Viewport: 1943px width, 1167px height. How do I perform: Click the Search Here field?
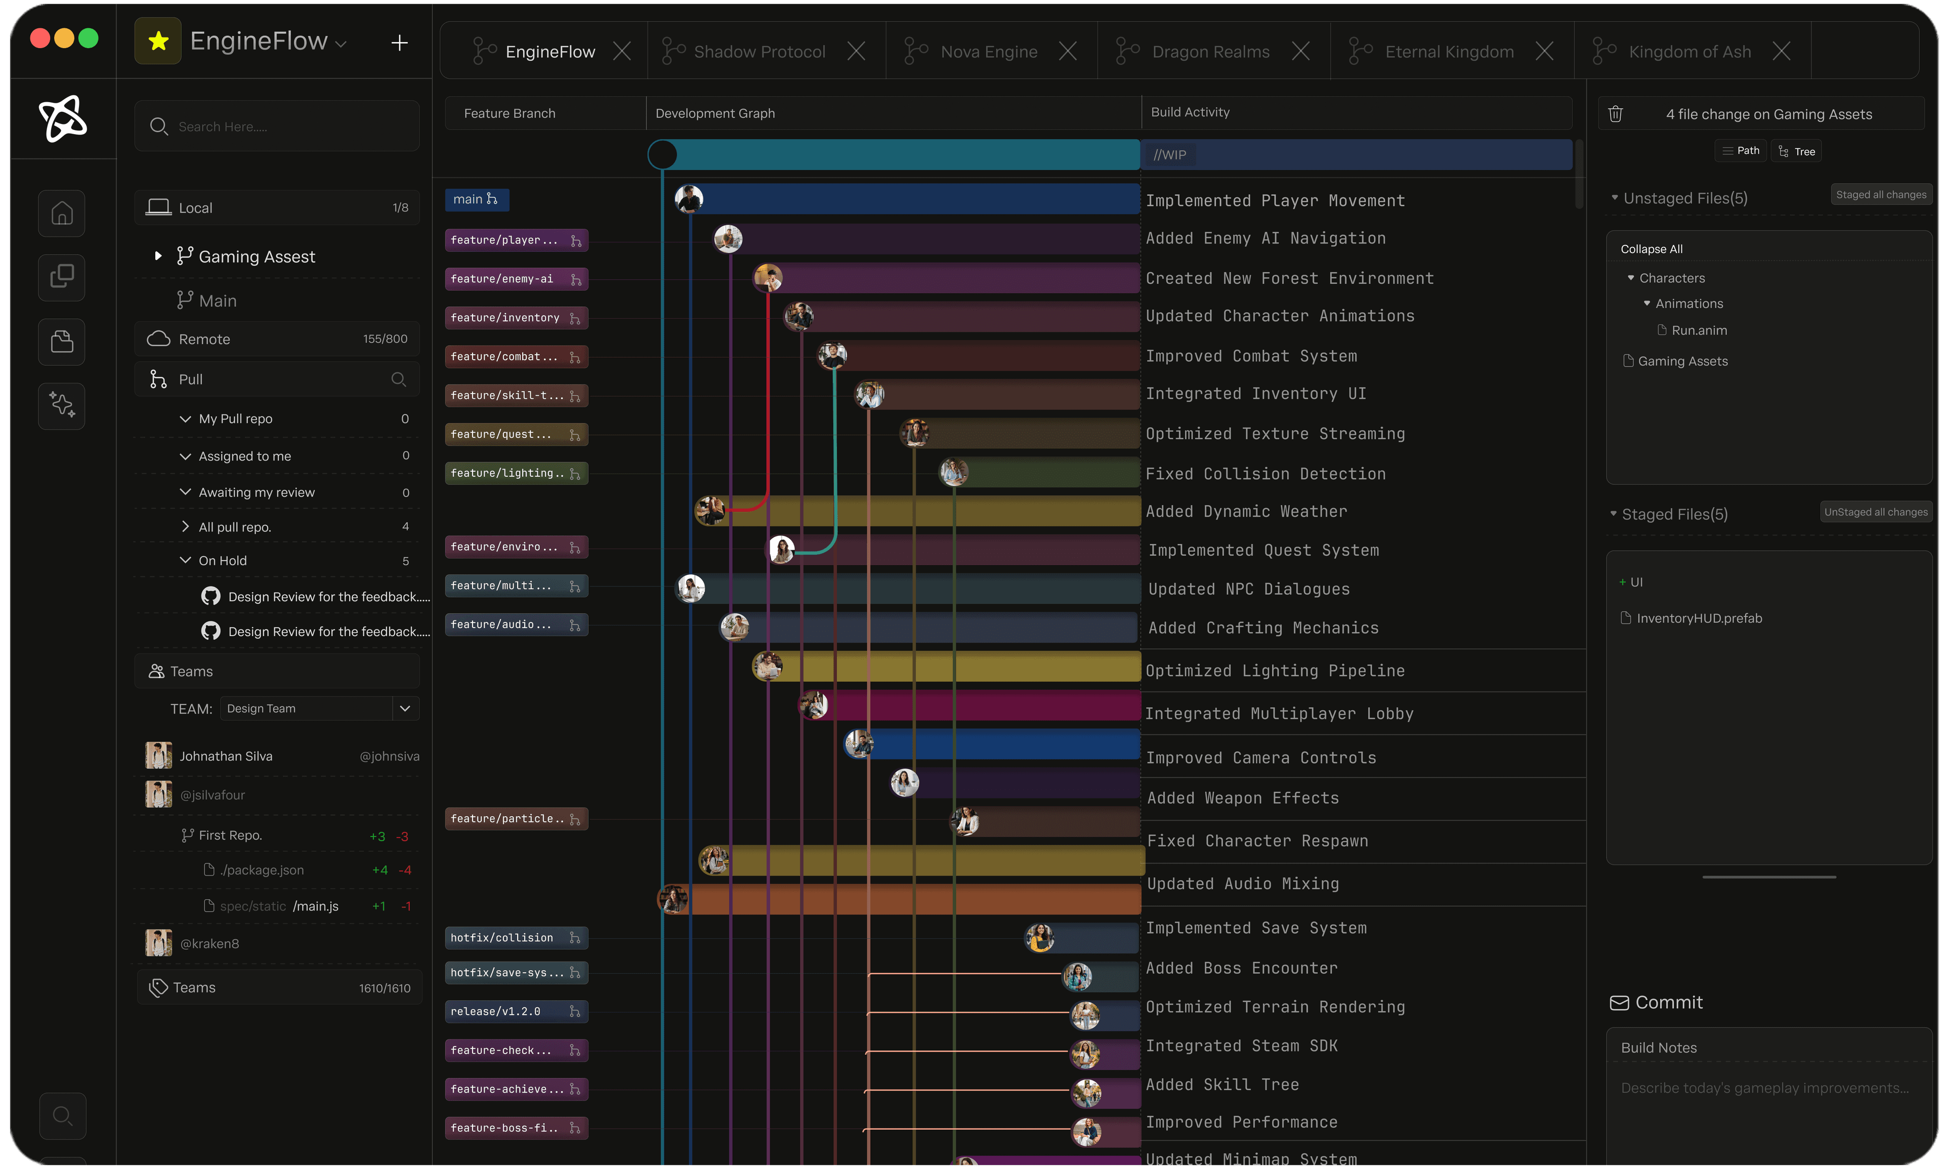pos(277,126)
